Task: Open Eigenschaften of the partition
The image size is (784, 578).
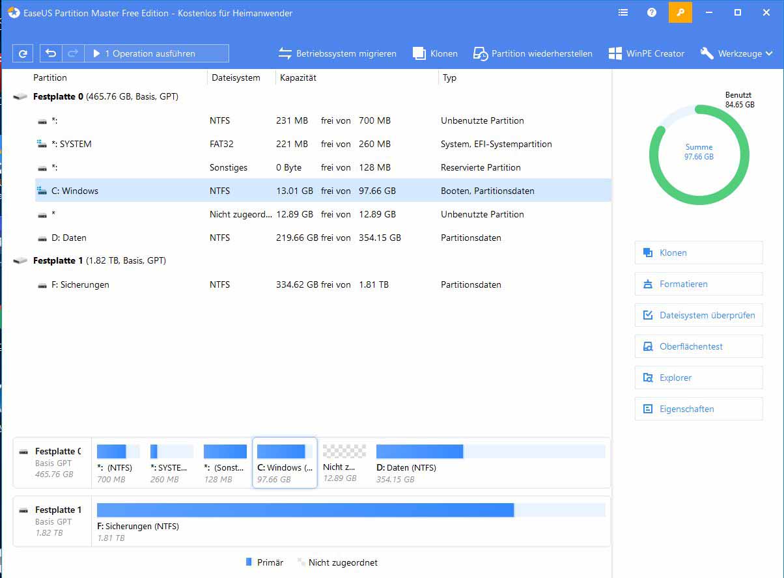Action: pyautogui.click(x=699, y=409)
